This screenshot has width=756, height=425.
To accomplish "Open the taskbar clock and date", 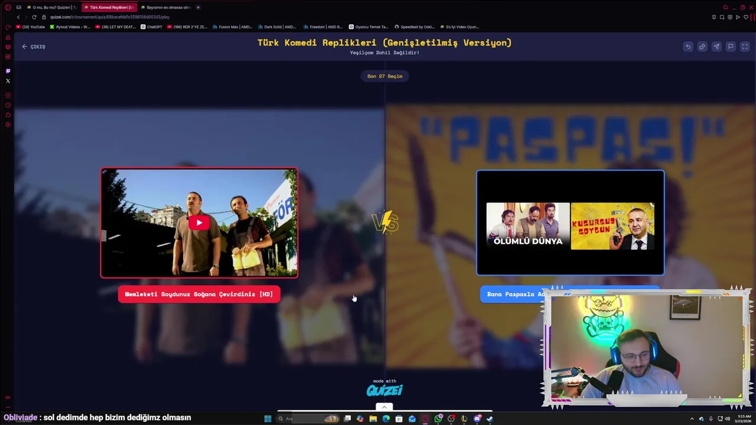I will click(x=744, y=419).
